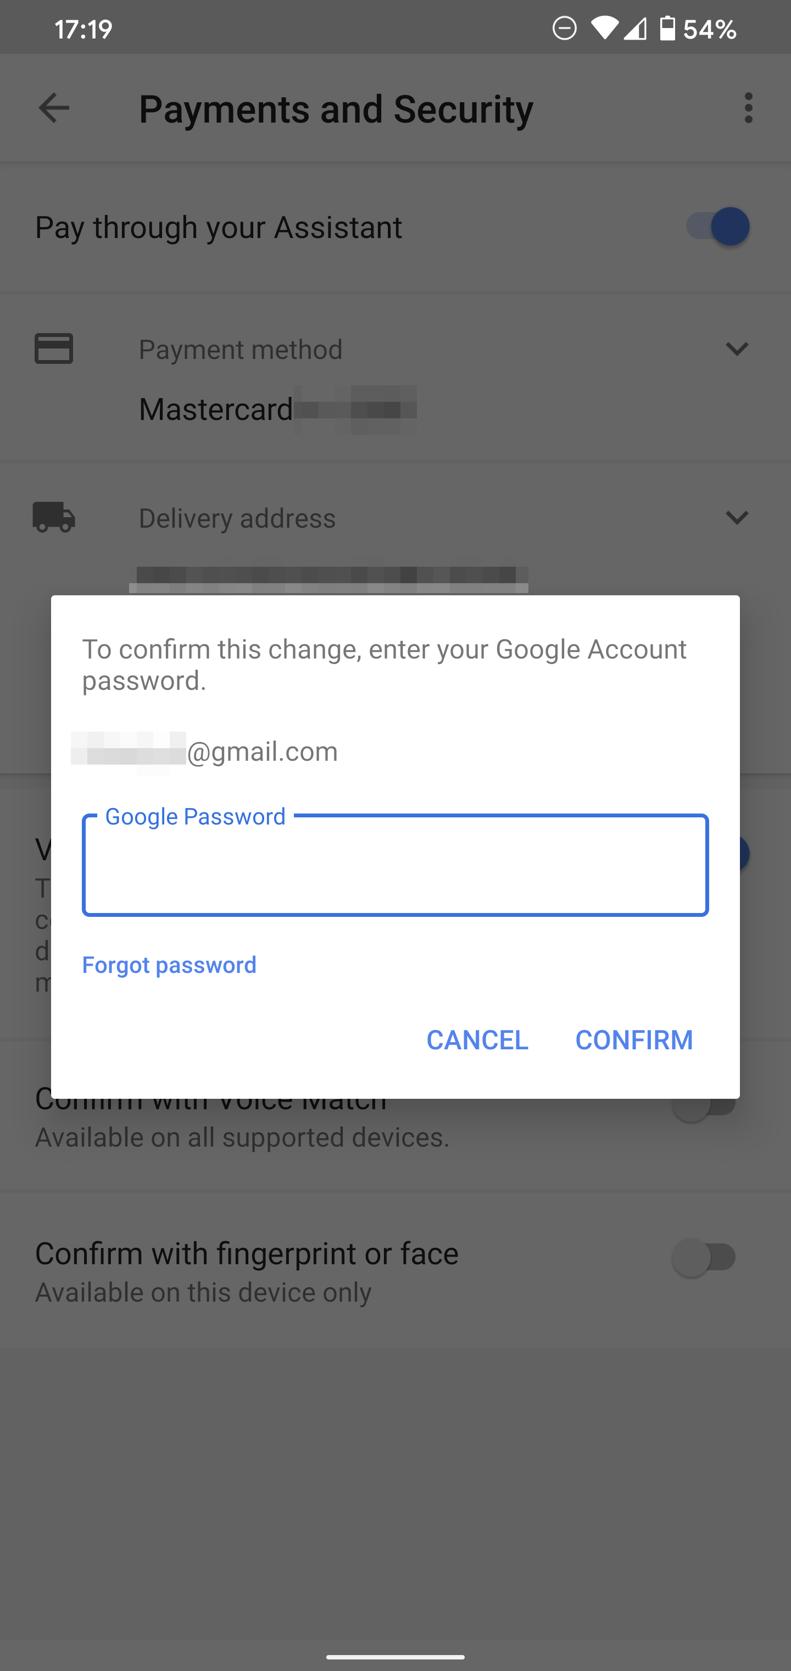The height and width of the screenshot is (1671, 791).
Task: Tap the battery status icon
Action: click(x=667, y=29)
